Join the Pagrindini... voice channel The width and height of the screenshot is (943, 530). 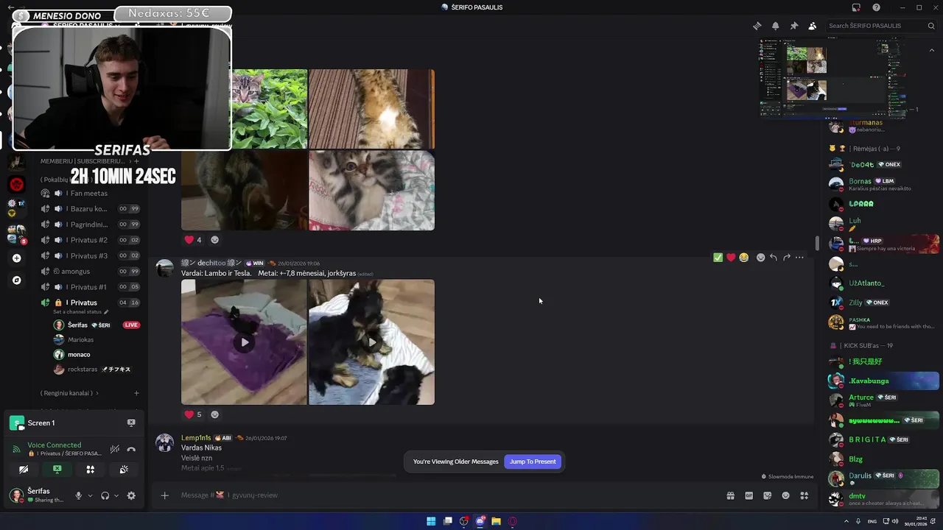(x=90, y=225)
